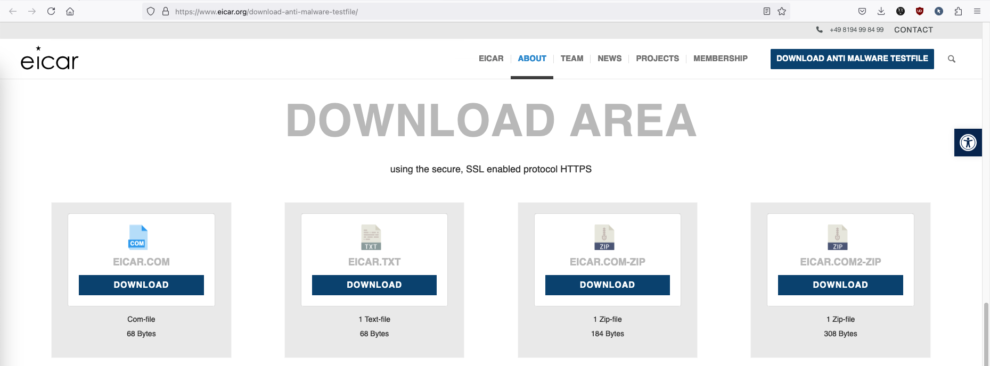This screenshot has width=990, height=366.
Task: Select the PROJECTS navigation item
Action: (x=657, y=59)
